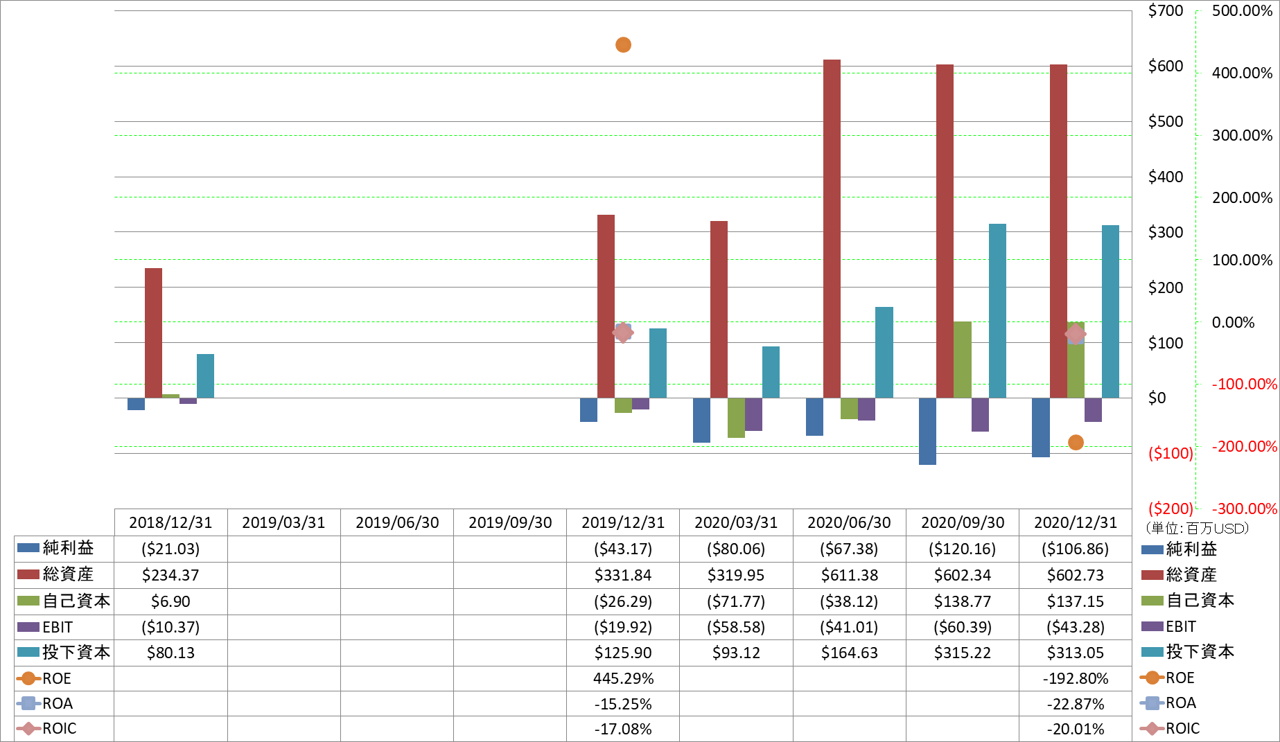
Task: Select the green 自己資本 bar for 2020/09/30
Action: 962,360
